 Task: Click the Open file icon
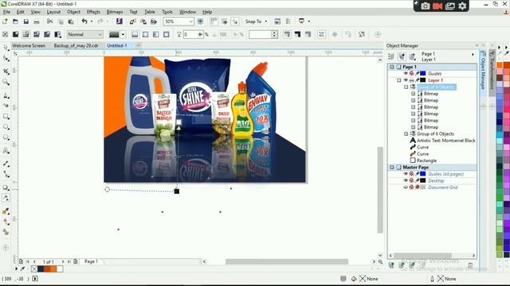tap(15, 21)
